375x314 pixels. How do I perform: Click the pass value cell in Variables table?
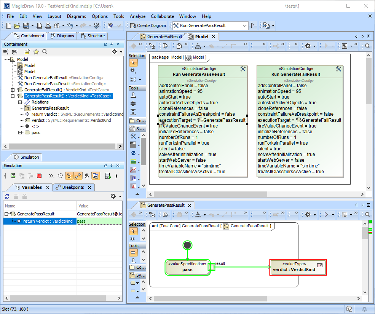pos(99,221)
